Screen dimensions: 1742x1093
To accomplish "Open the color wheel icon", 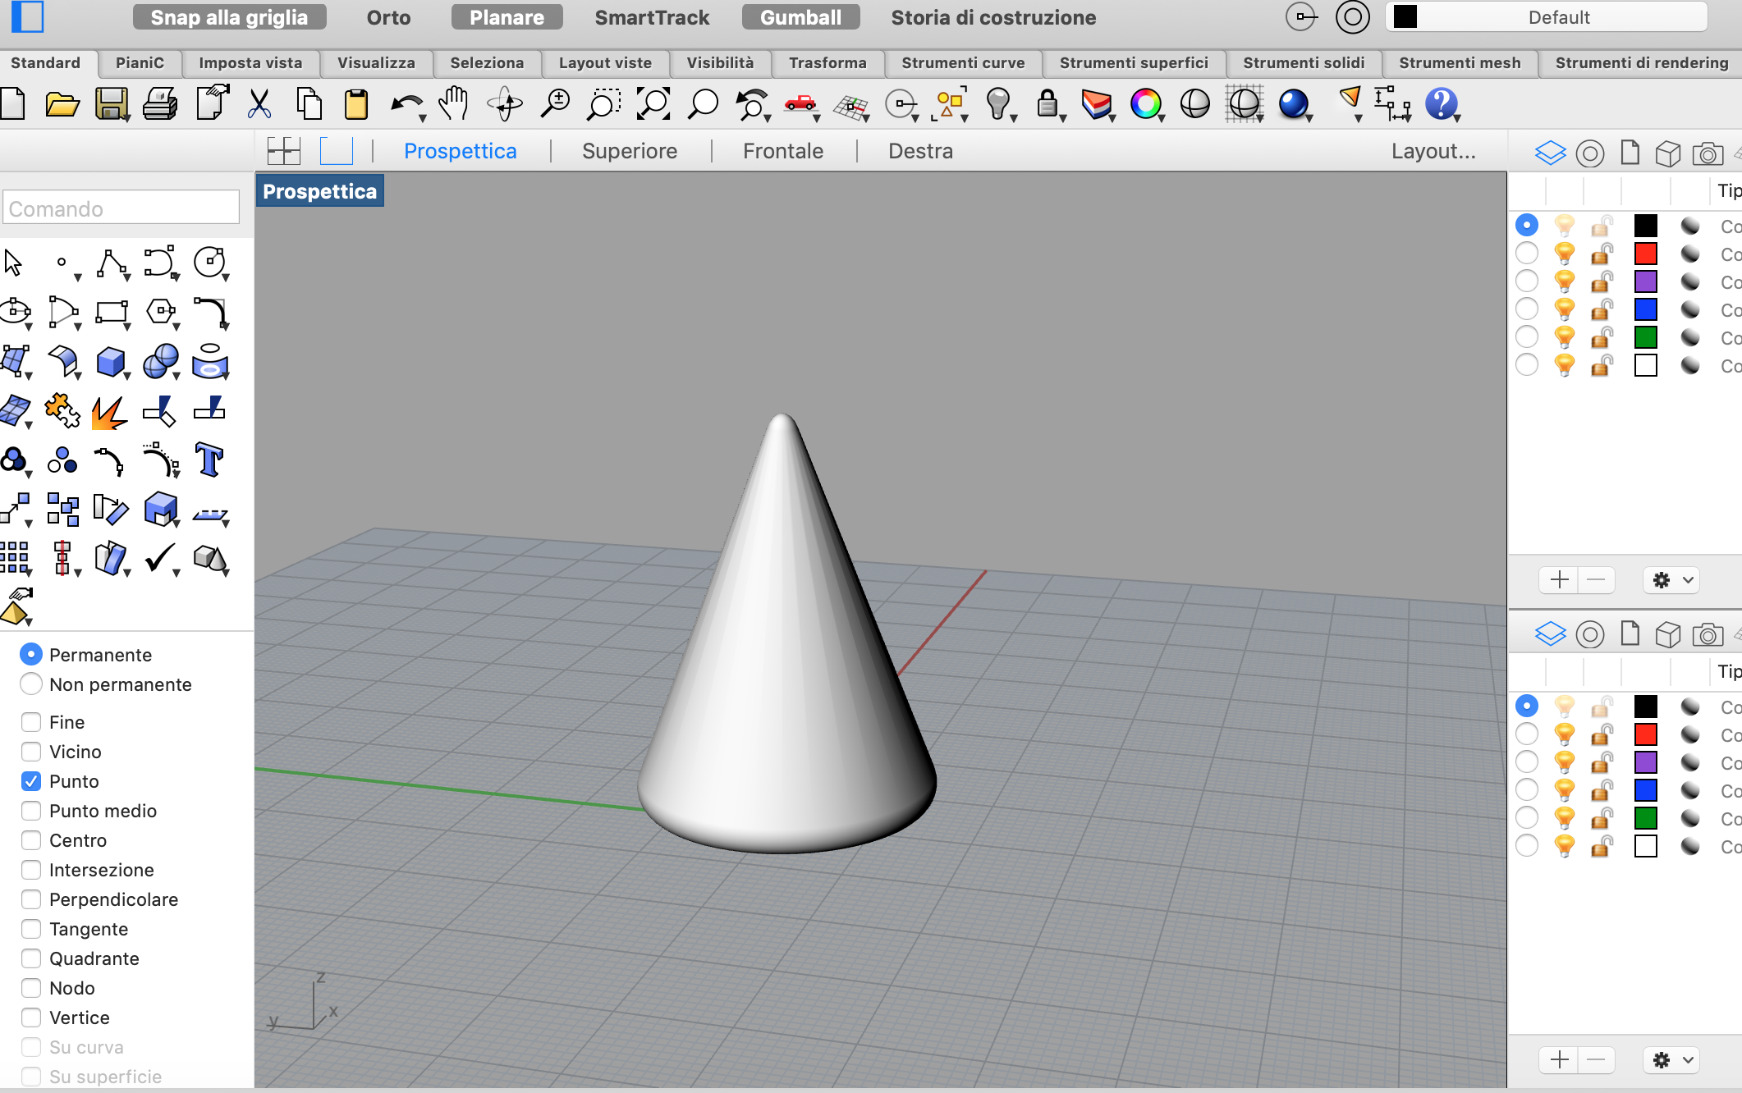I will click(1145, 104).
